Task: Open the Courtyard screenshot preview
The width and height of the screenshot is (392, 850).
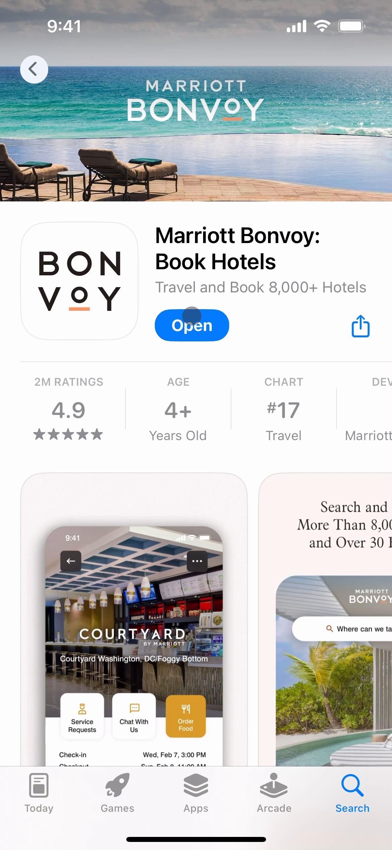Action: [134, 620]
